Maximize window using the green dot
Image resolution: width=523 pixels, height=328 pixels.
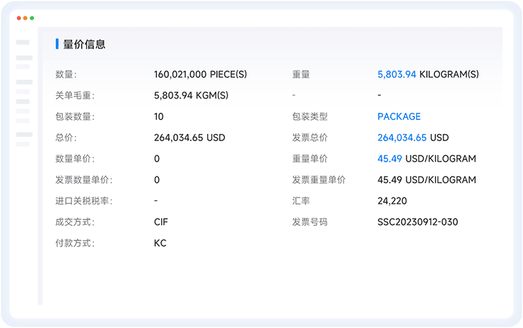click(32, 18)
